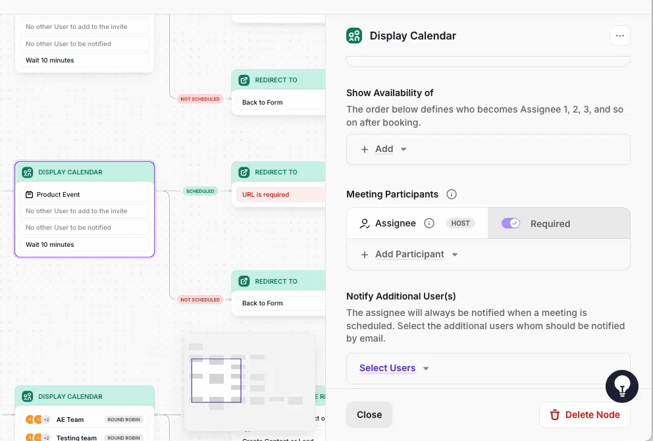This screenshot has height=441, width=653.
Task: Select the bottom NOT SCHEDULED branch label
Action: click(x=200, y=299)
